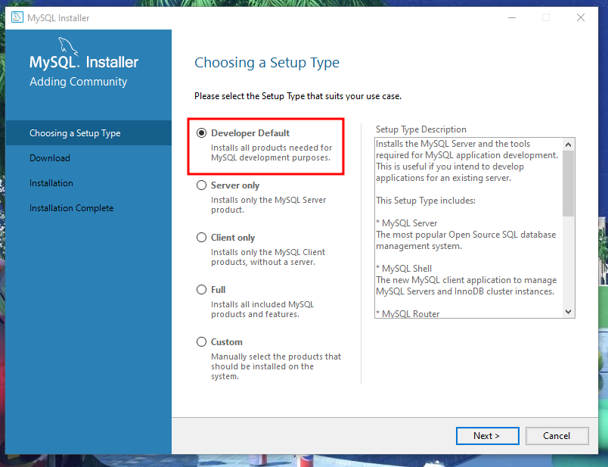Click the 'Choosing a Setup Type' heading
Viewport: 608px width, 467px height.
point(267,63)
